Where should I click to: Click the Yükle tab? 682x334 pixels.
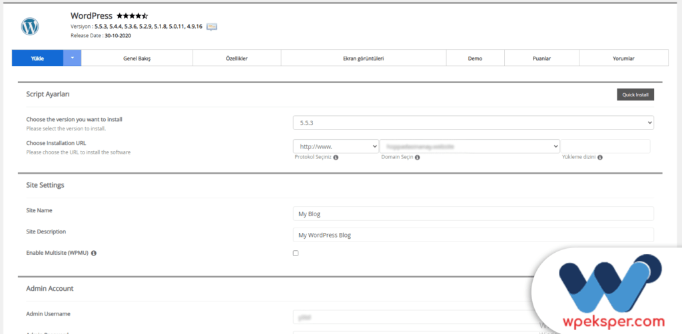[x=37, y=58]
